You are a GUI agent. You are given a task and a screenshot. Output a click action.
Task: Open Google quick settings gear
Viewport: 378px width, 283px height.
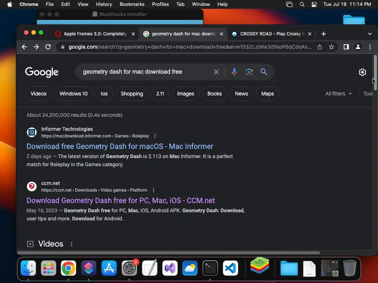coord(362,72)
